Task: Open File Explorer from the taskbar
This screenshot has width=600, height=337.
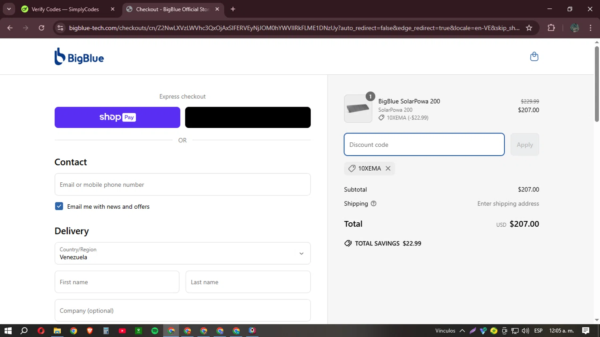Action: click(x=57, y=331)
